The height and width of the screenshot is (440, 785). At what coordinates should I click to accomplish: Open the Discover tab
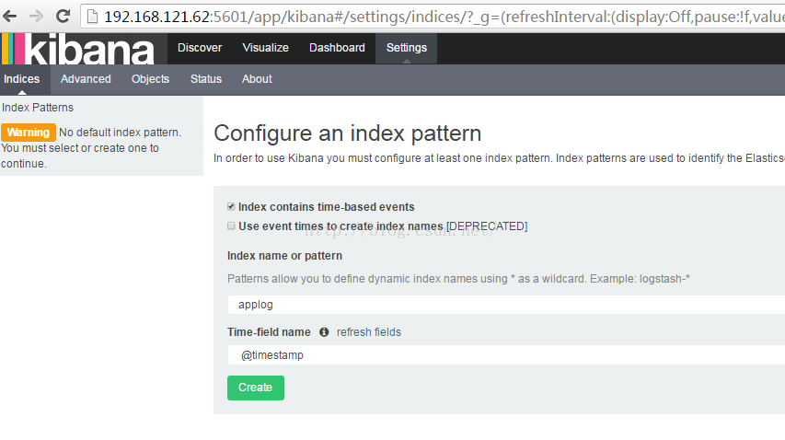click(200, 48)
